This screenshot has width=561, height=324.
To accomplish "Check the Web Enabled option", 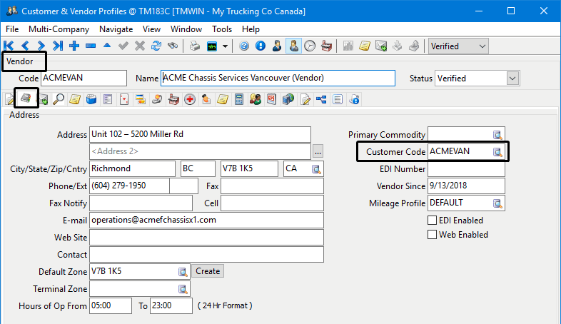I will point(432,235).
